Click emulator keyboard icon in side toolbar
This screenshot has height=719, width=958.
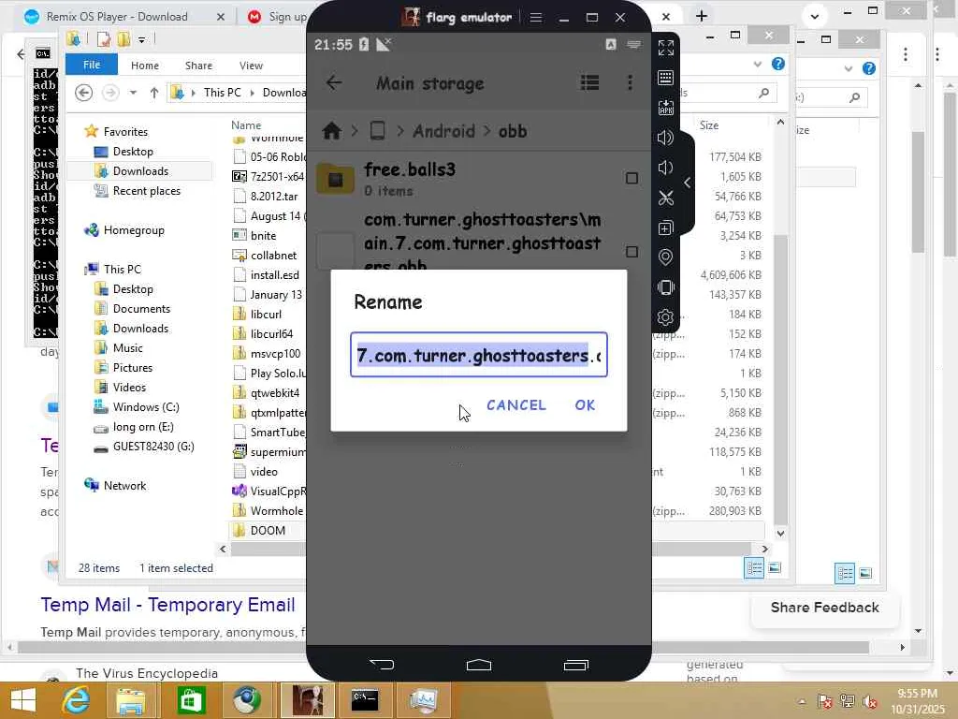(x=666, y=78)
